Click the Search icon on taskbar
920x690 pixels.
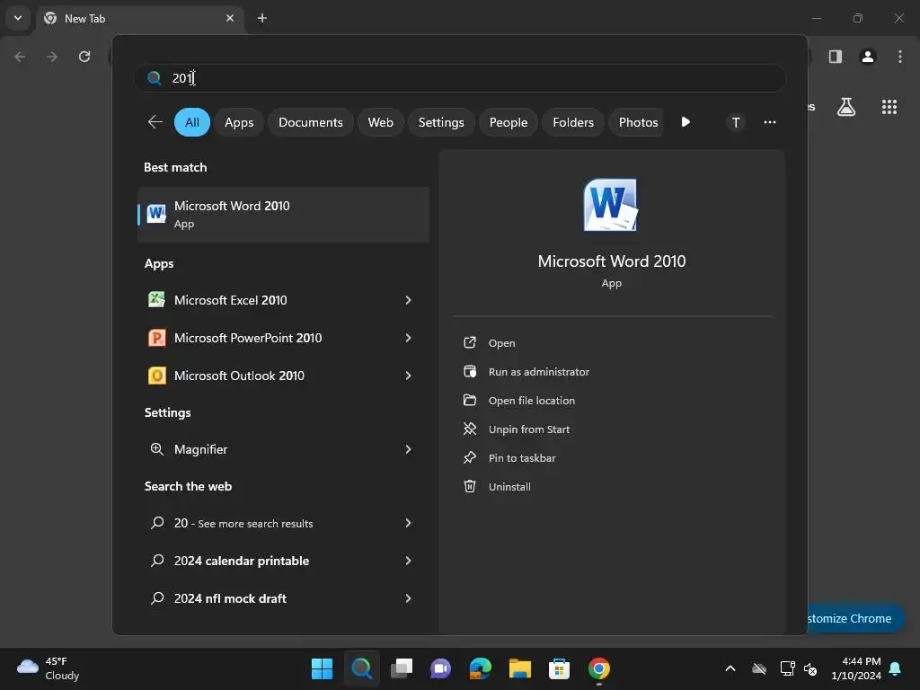pos(361,668)
